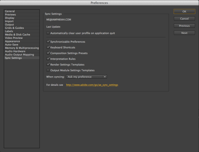Toggle Keyboard Shortcuts sync checkbox
199x152 pixels.
click(48, 47)
